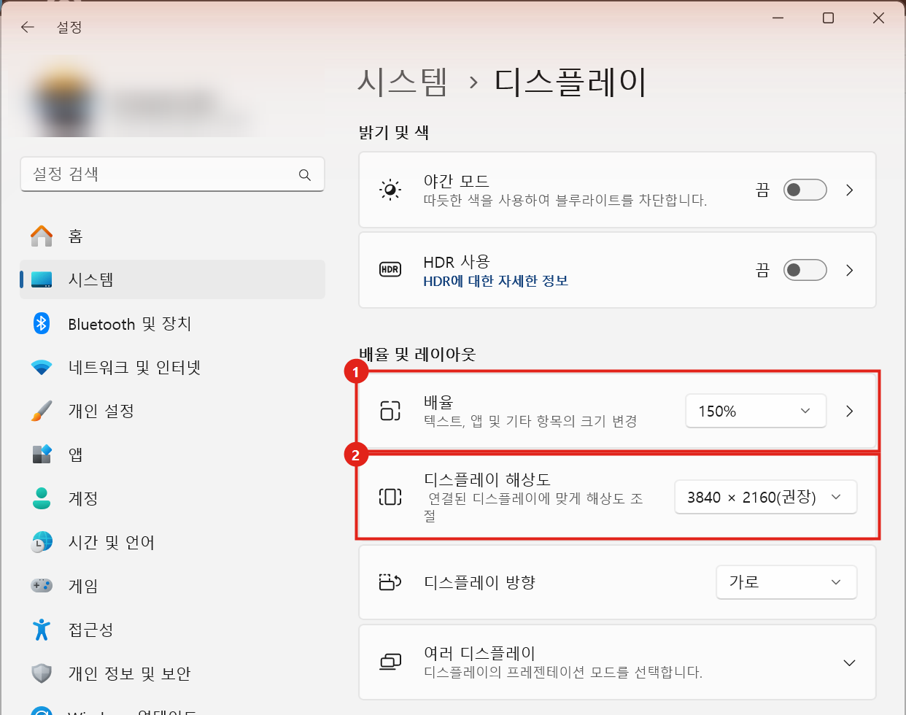
Task: Click the Home house icon in sidebar
Action: point(42,236)
